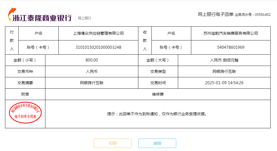Click the 800.00 amount value

(92, 60)
